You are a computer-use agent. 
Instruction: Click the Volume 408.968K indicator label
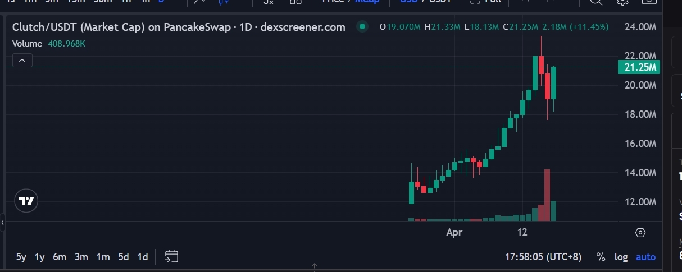coord(49,43)
